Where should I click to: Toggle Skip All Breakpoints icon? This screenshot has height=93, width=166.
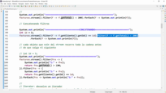click(12, 6)
